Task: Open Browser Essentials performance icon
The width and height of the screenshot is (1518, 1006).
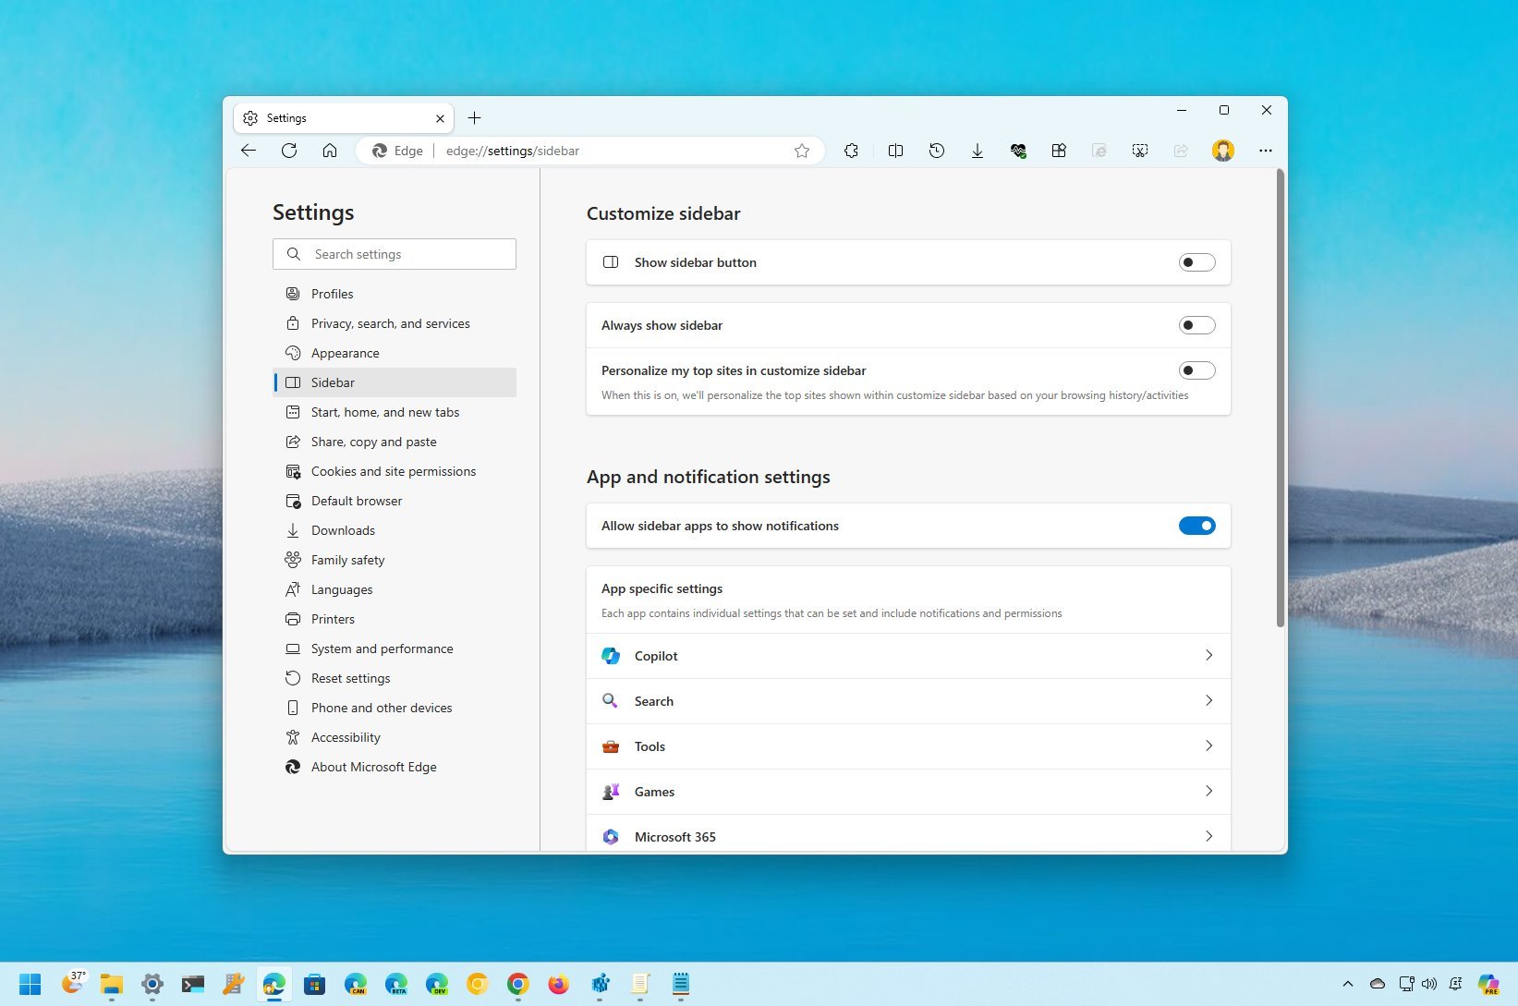Action: click(1018, 150)
